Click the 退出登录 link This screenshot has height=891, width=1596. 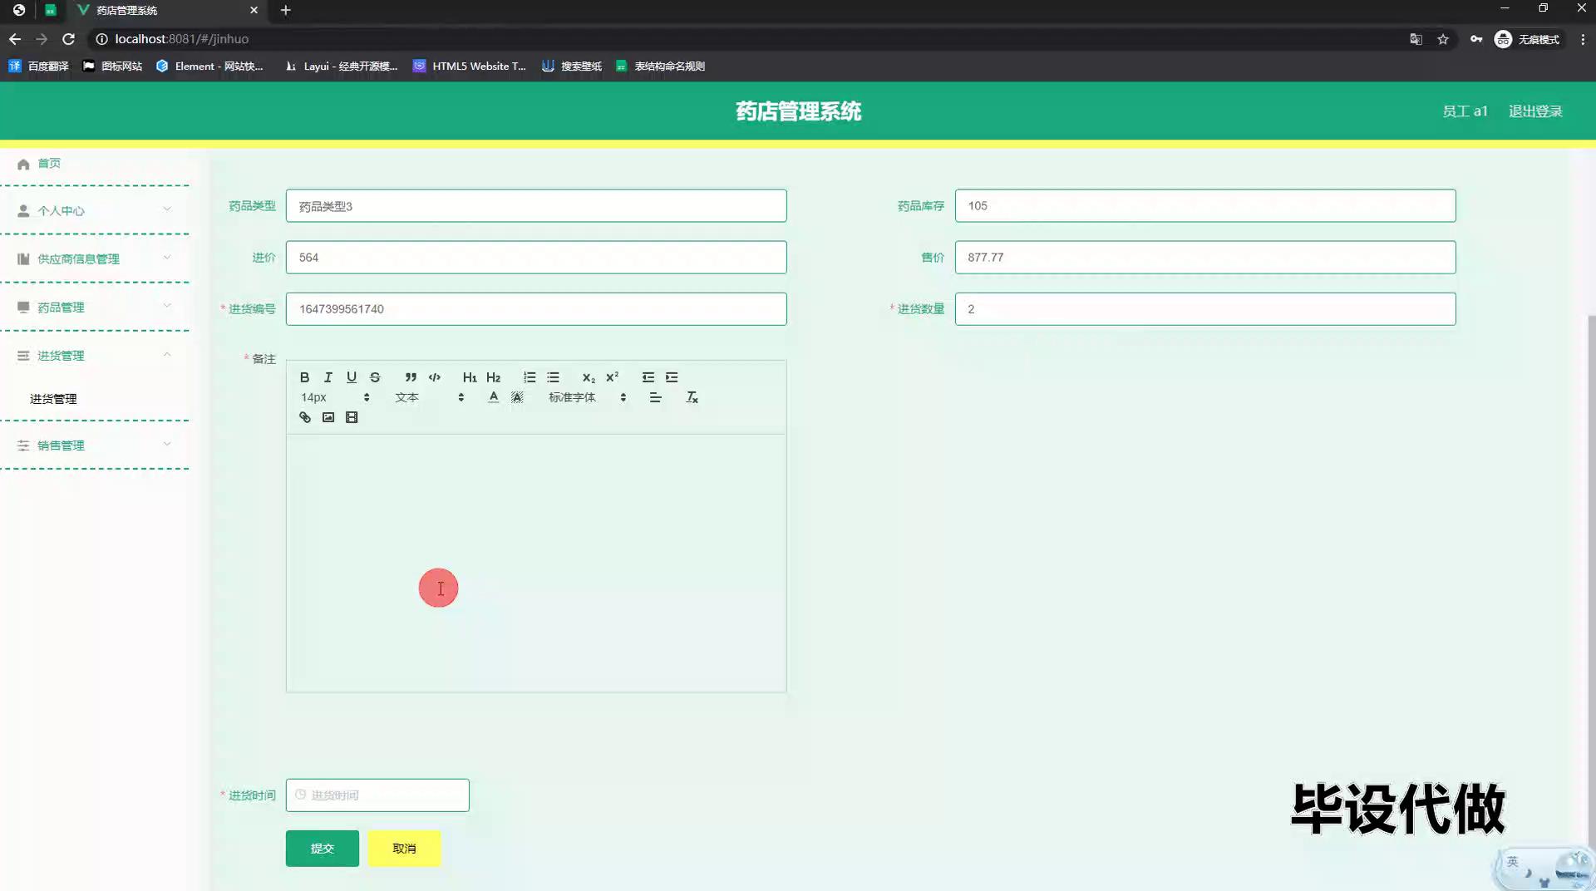coord(1535,111)
